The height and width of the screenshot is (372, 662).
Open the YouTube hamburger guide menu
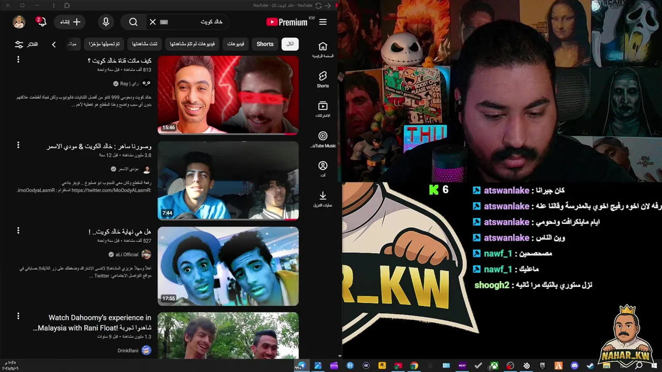pyautogui.click(x=323, y=22)
